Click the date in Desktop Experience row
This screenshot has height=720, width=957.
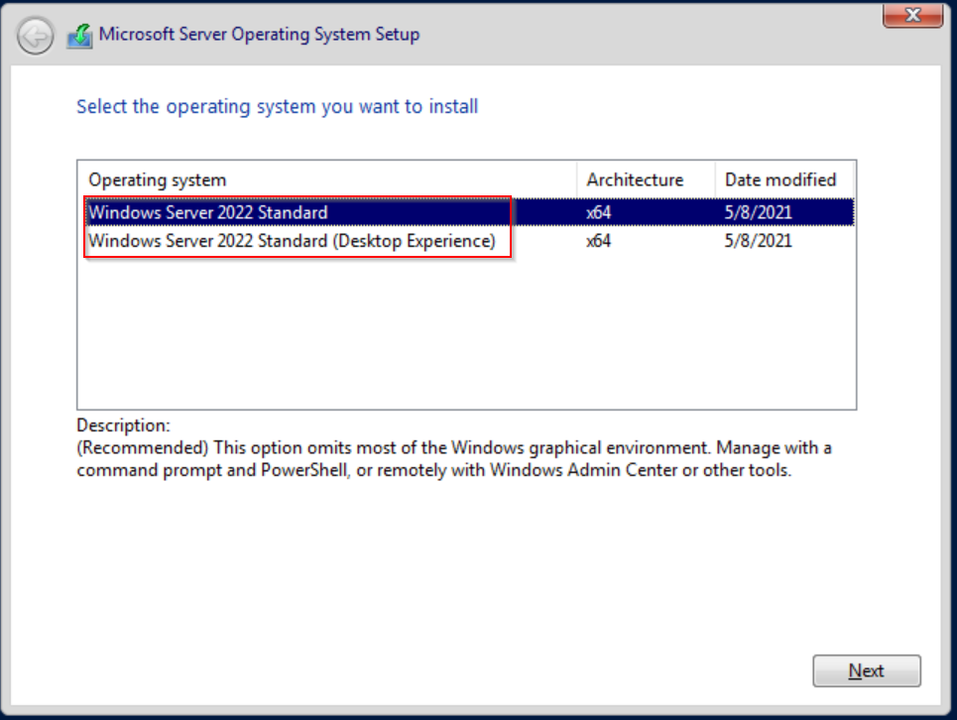tap(759, 240)
